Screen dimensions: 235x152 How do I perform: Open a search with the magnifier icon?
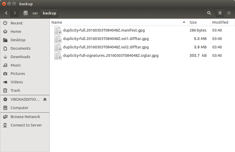pyautogui.click(x=209, y=13)
